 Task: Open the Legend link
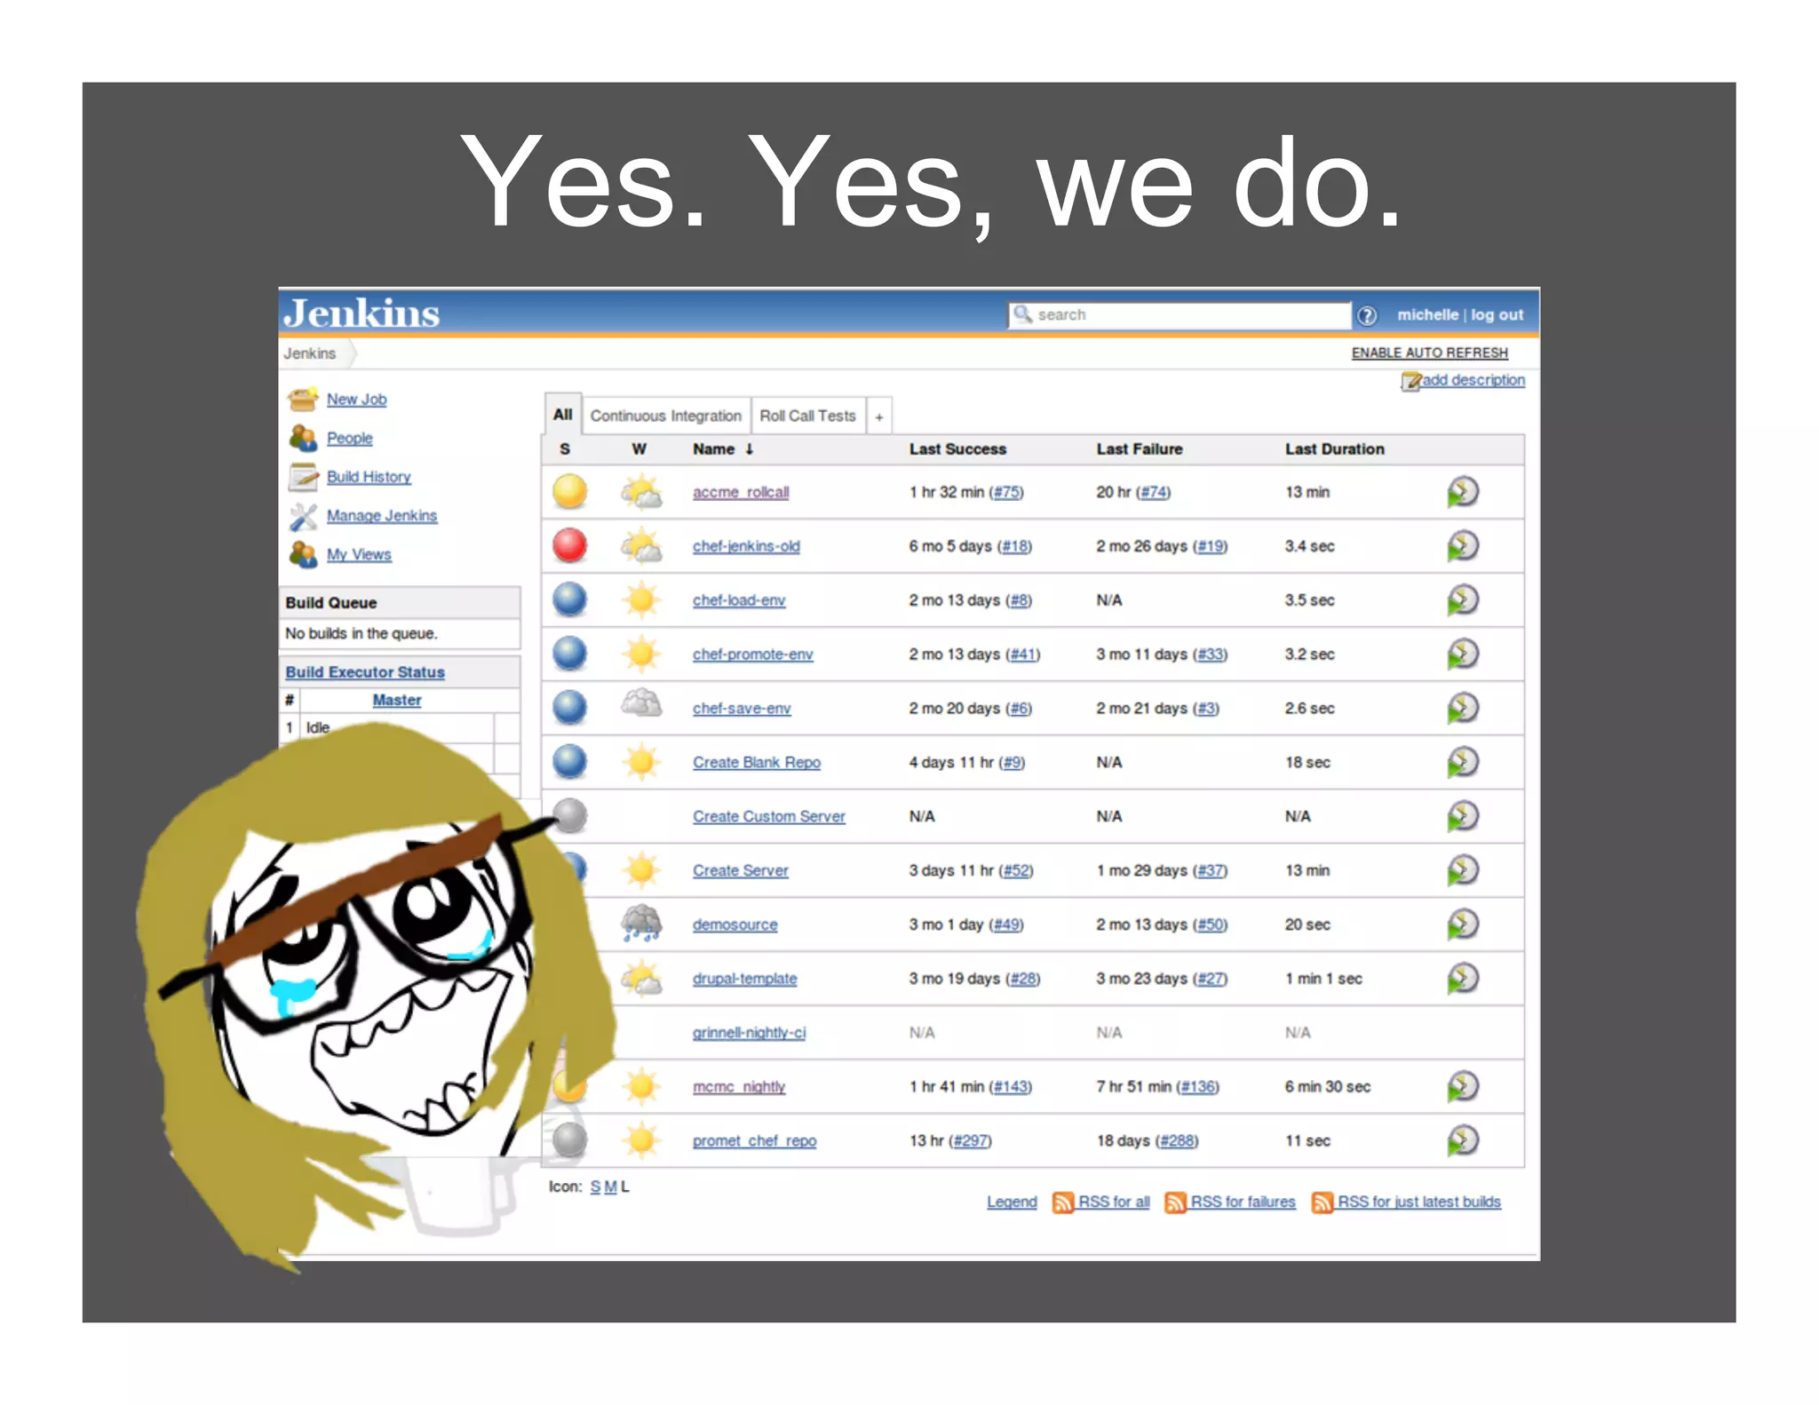(1012, 1203)
